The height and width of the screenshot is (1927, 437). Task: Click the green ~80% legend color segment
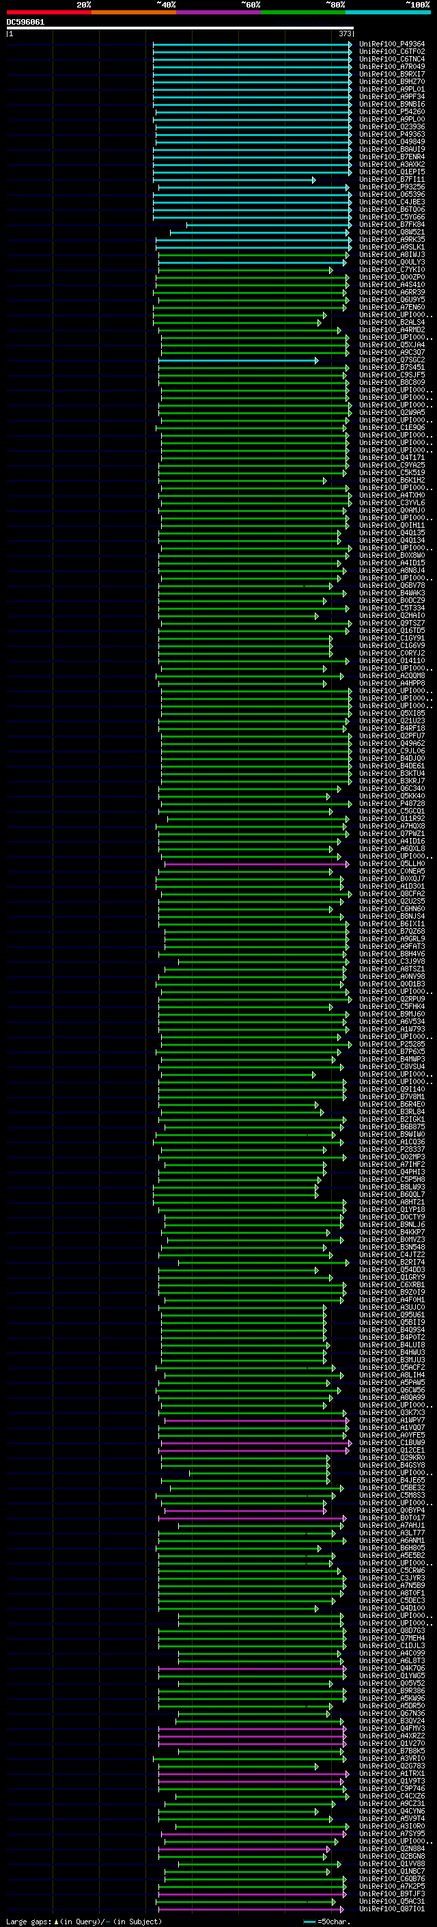tap(303, 13)
